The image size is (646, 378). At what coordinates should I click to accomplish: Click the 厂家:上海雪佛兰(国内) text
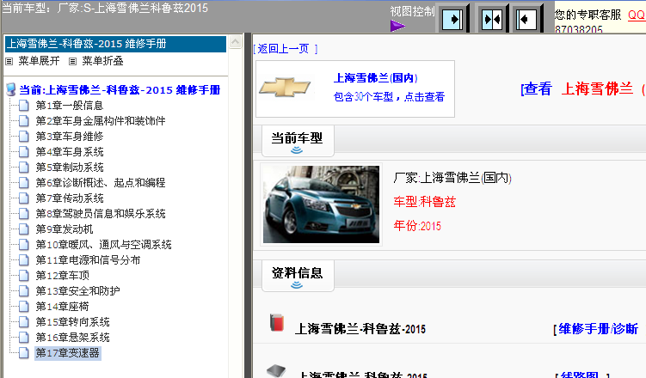coord(452,178)
